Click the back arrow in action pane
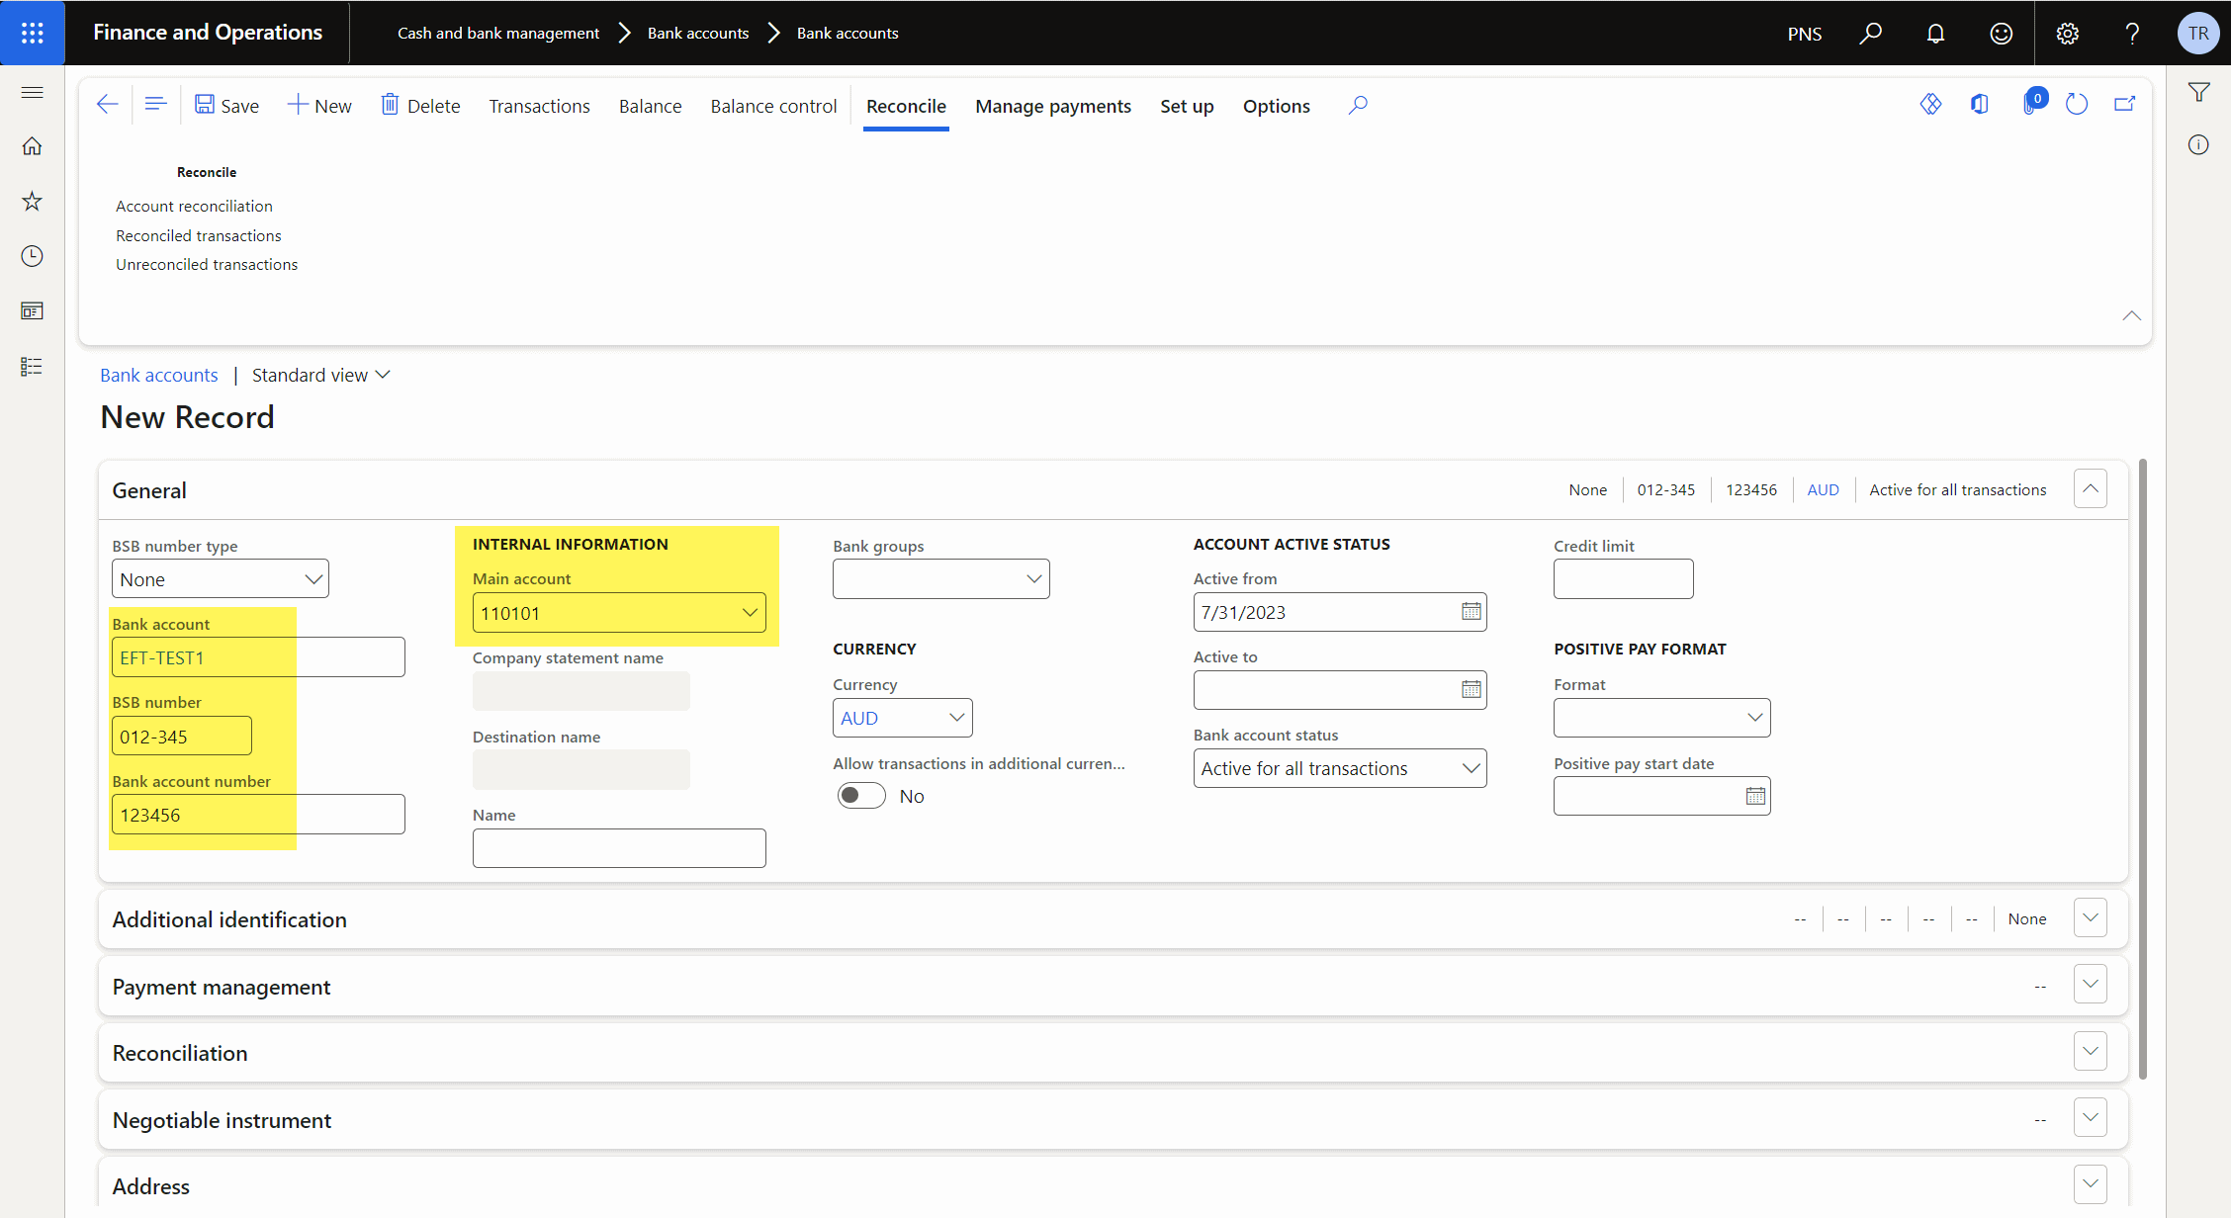Screen dimensions: 2231x1218 tap(107, 105)
